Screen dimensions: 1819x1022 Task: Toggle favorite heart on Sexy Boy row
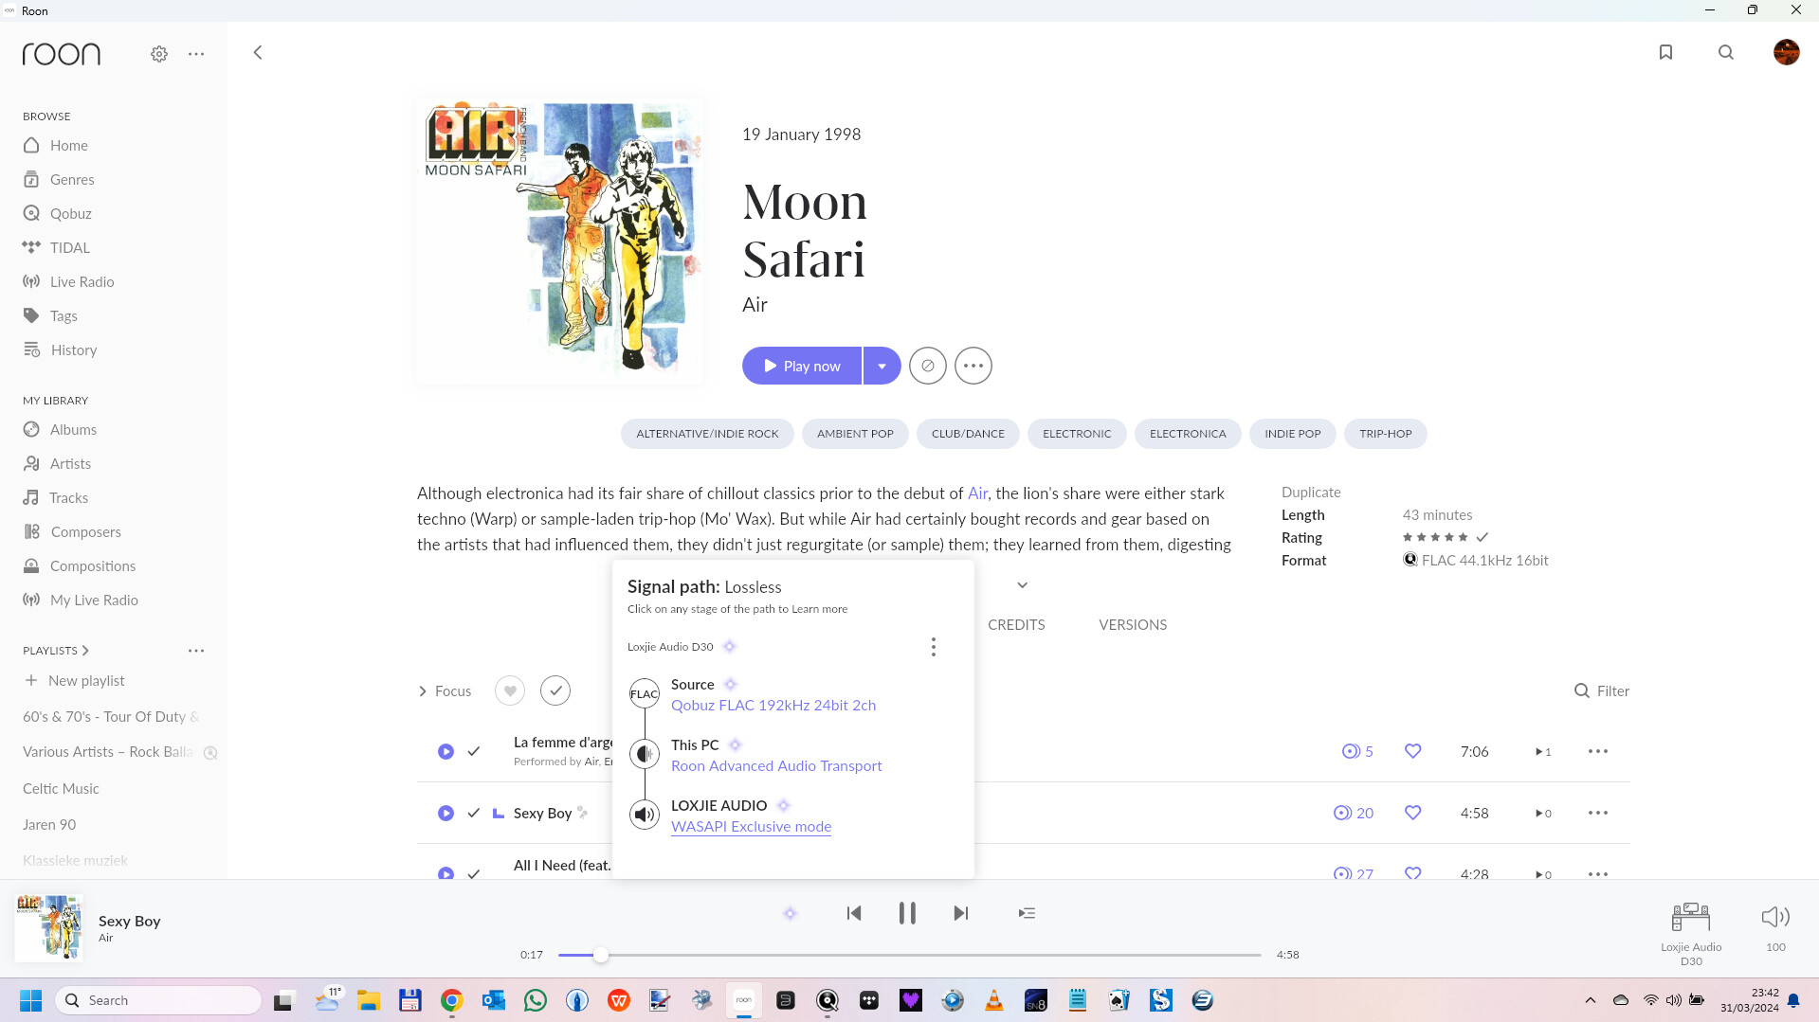coord(1413,814)
